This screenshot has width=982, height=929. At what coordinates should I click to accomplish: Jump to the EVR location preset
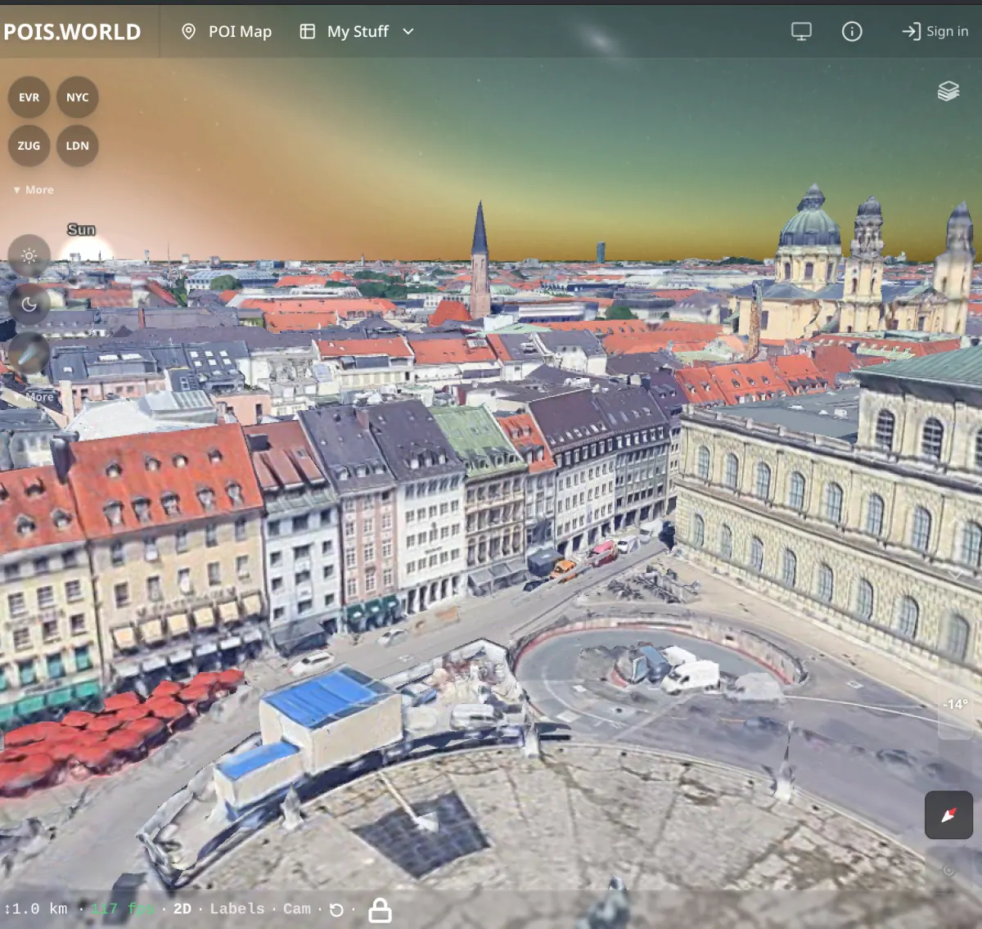click(x=29, y=97)
